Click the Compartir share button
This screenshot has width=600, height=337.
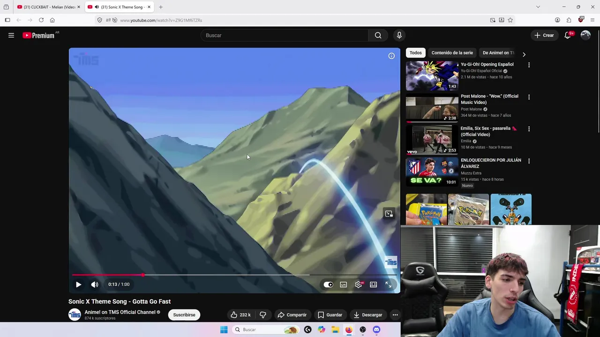coord(292,315)
